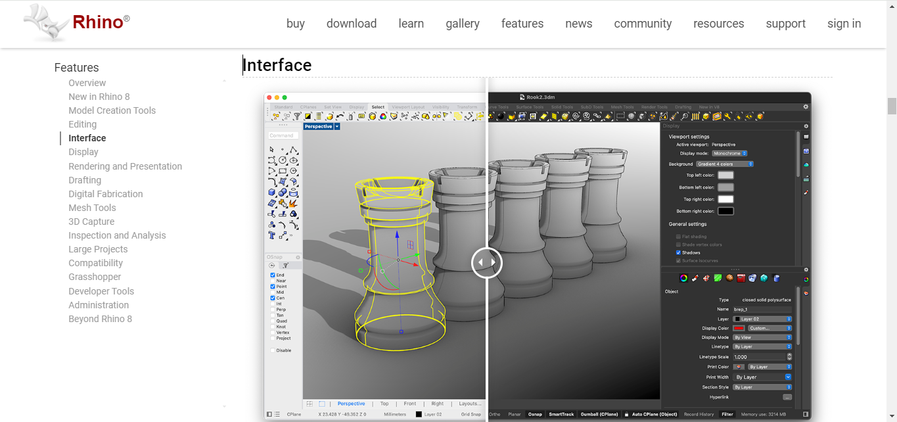The height and width of the screenshot is (422, 897).
Task: Open the New in Rhino 8 page
Action: pos(99,97)
